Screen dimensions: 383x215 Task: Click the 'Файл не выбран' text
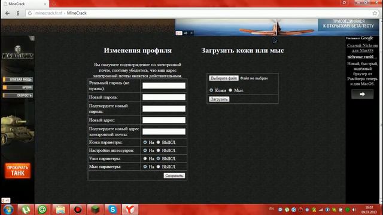[254, 78]
